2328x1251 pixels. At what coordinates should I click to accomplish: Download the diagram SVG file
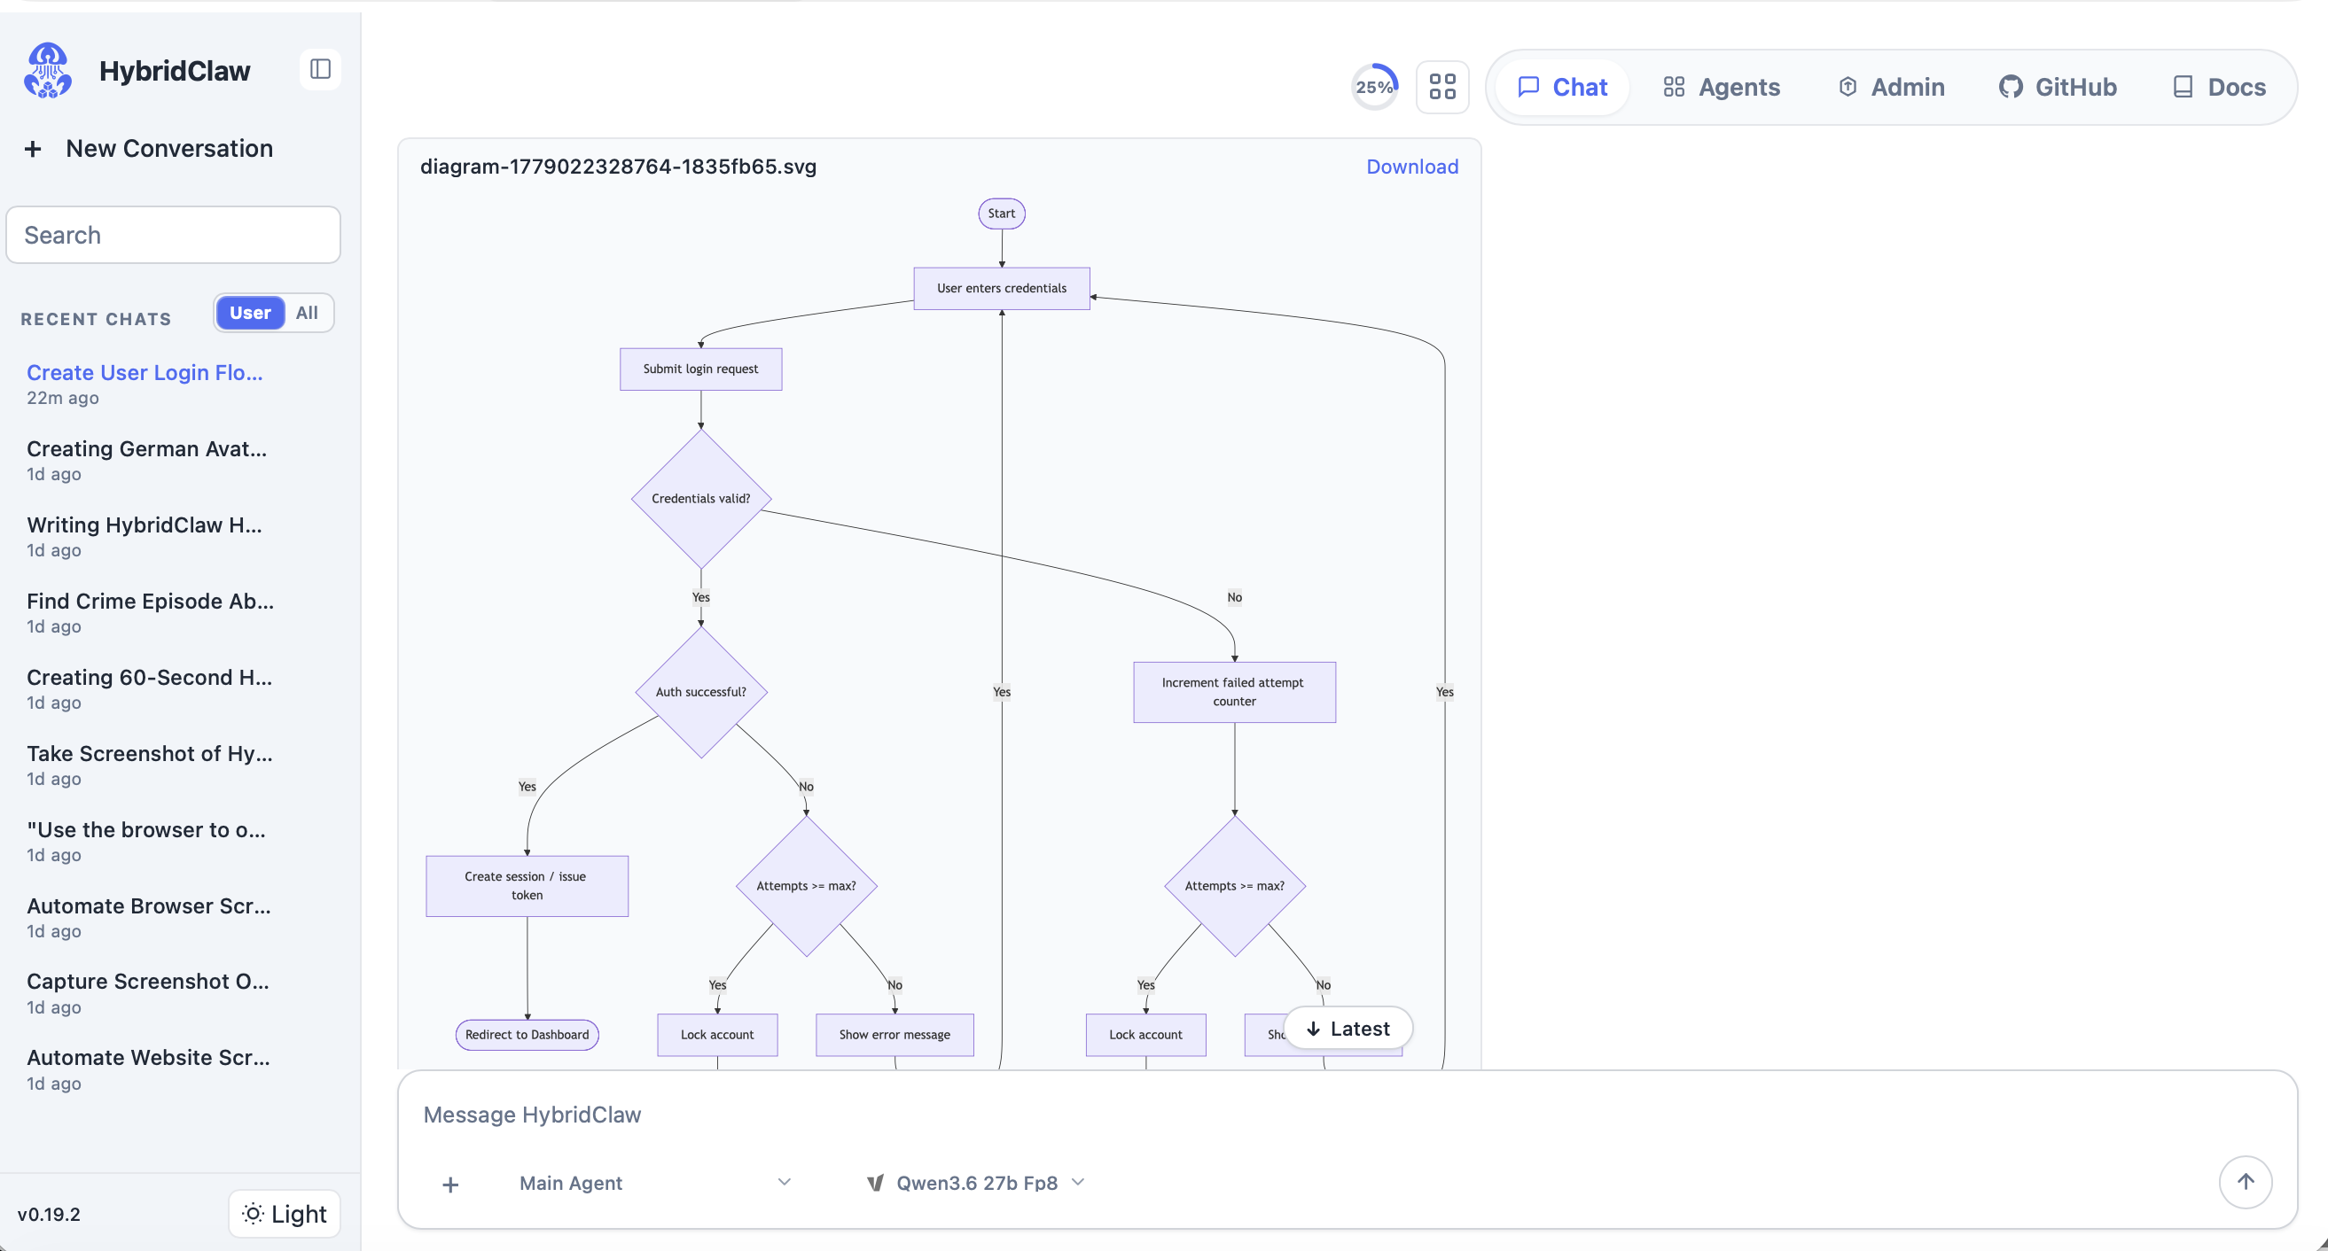click(x=1411, y=167)
